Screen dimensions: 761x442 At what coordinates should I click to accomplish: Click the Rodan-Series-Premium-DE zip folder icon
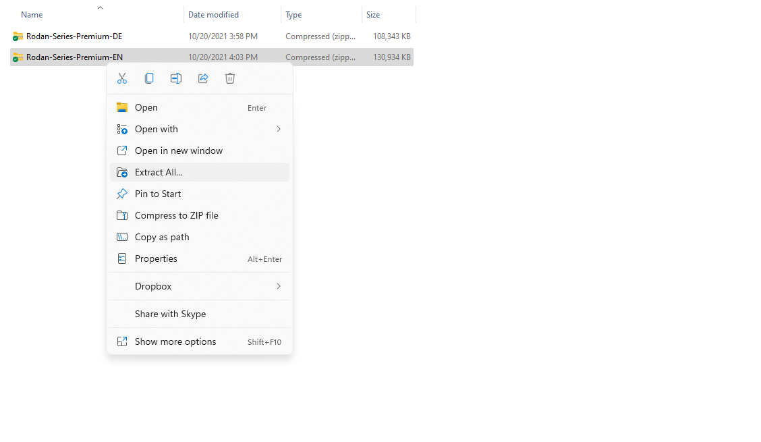point(18,36)
